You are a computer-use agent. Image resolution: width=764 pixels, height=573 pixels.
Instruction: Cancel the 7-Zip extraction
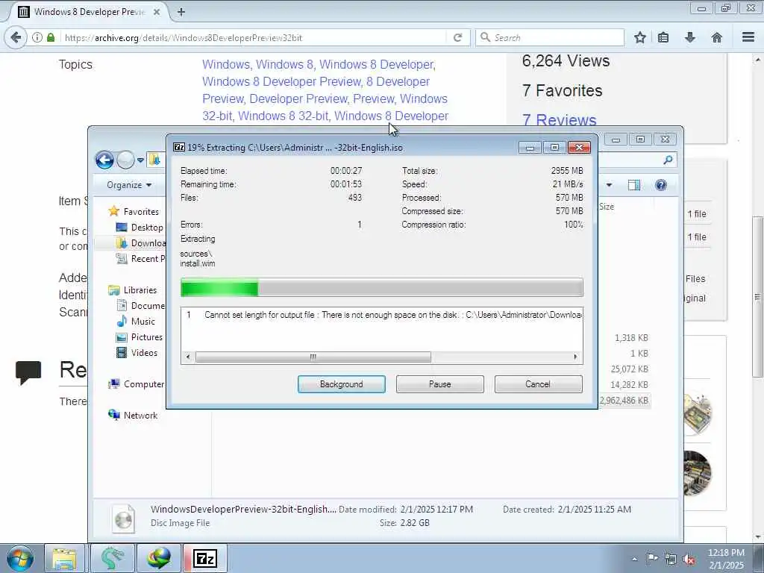click(538, 384)
